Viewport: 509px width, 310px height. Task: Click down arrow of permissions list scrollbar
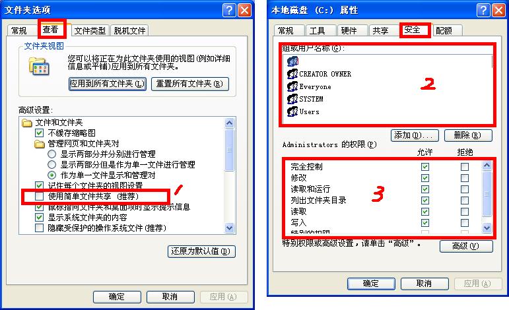pyautogui.click(x=487, y=228)
